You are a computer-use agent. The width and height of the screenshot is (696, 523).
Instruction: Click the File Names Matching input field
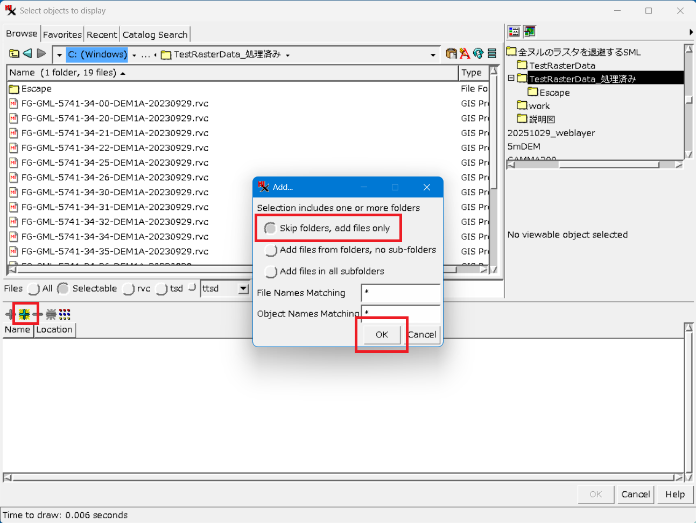(x=400, y=293)
